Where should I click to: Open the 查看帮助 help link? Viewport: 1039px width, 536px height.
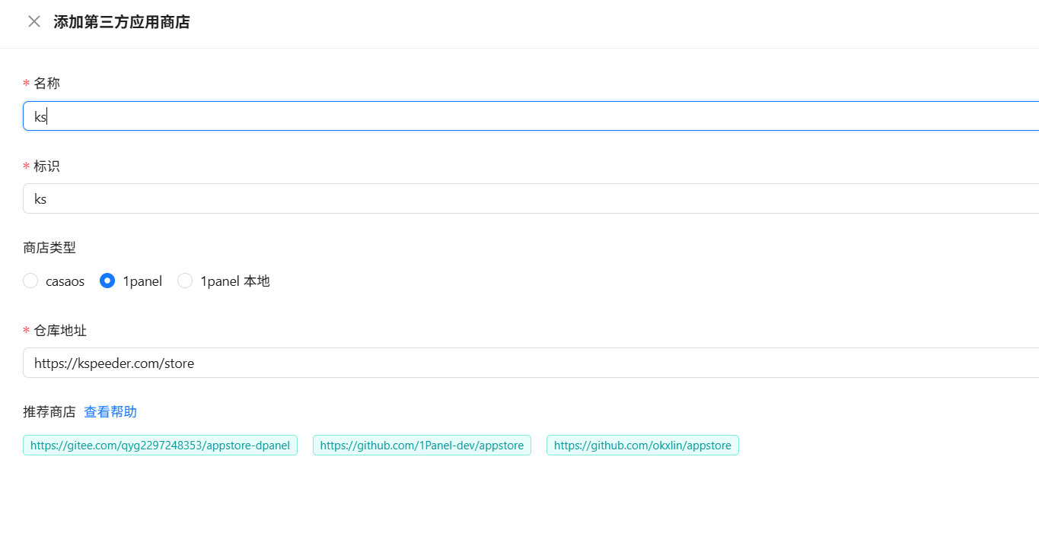[x=110, y=412]
